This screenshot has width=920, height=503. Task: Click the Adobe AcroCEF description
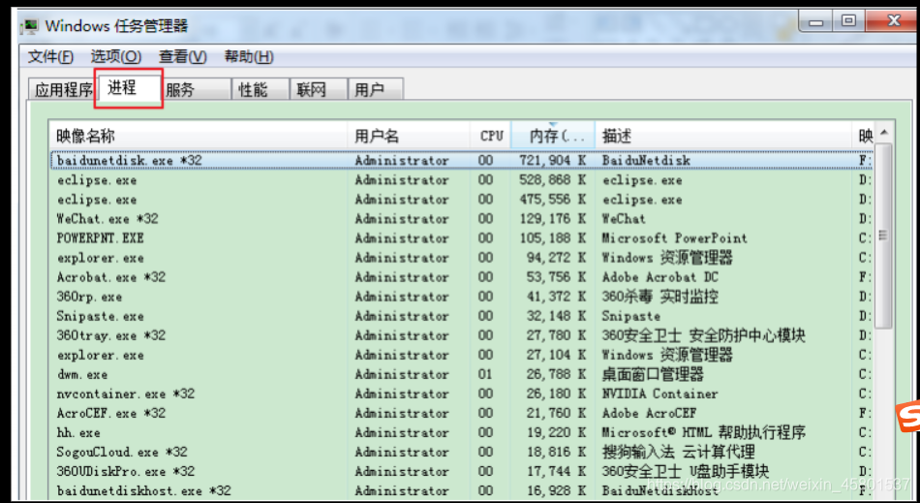[650, 413]
